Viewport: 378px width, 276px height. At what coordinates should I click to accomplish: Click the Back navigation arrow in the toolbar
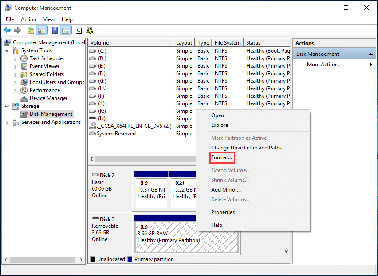pos(7,30)
